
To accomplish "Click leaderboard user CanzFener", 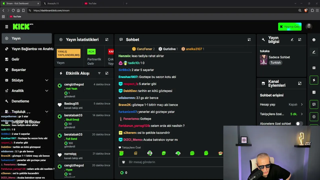I will coord(144,49).
